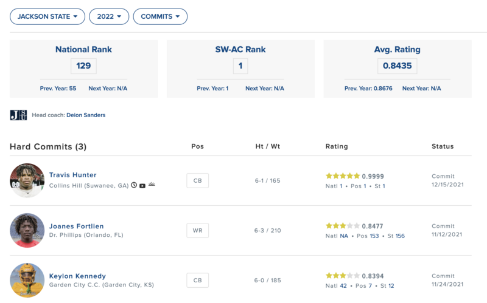This screenshot has height=303, width=487.
Task: Click the National Rank 129 box
Action: click(83, 66)
